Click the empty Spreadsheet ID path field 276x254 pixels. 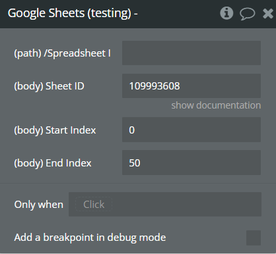(x=191, y=53)
